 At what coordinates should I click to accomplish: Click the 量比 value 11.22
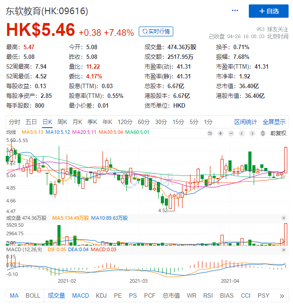[93, 67]
